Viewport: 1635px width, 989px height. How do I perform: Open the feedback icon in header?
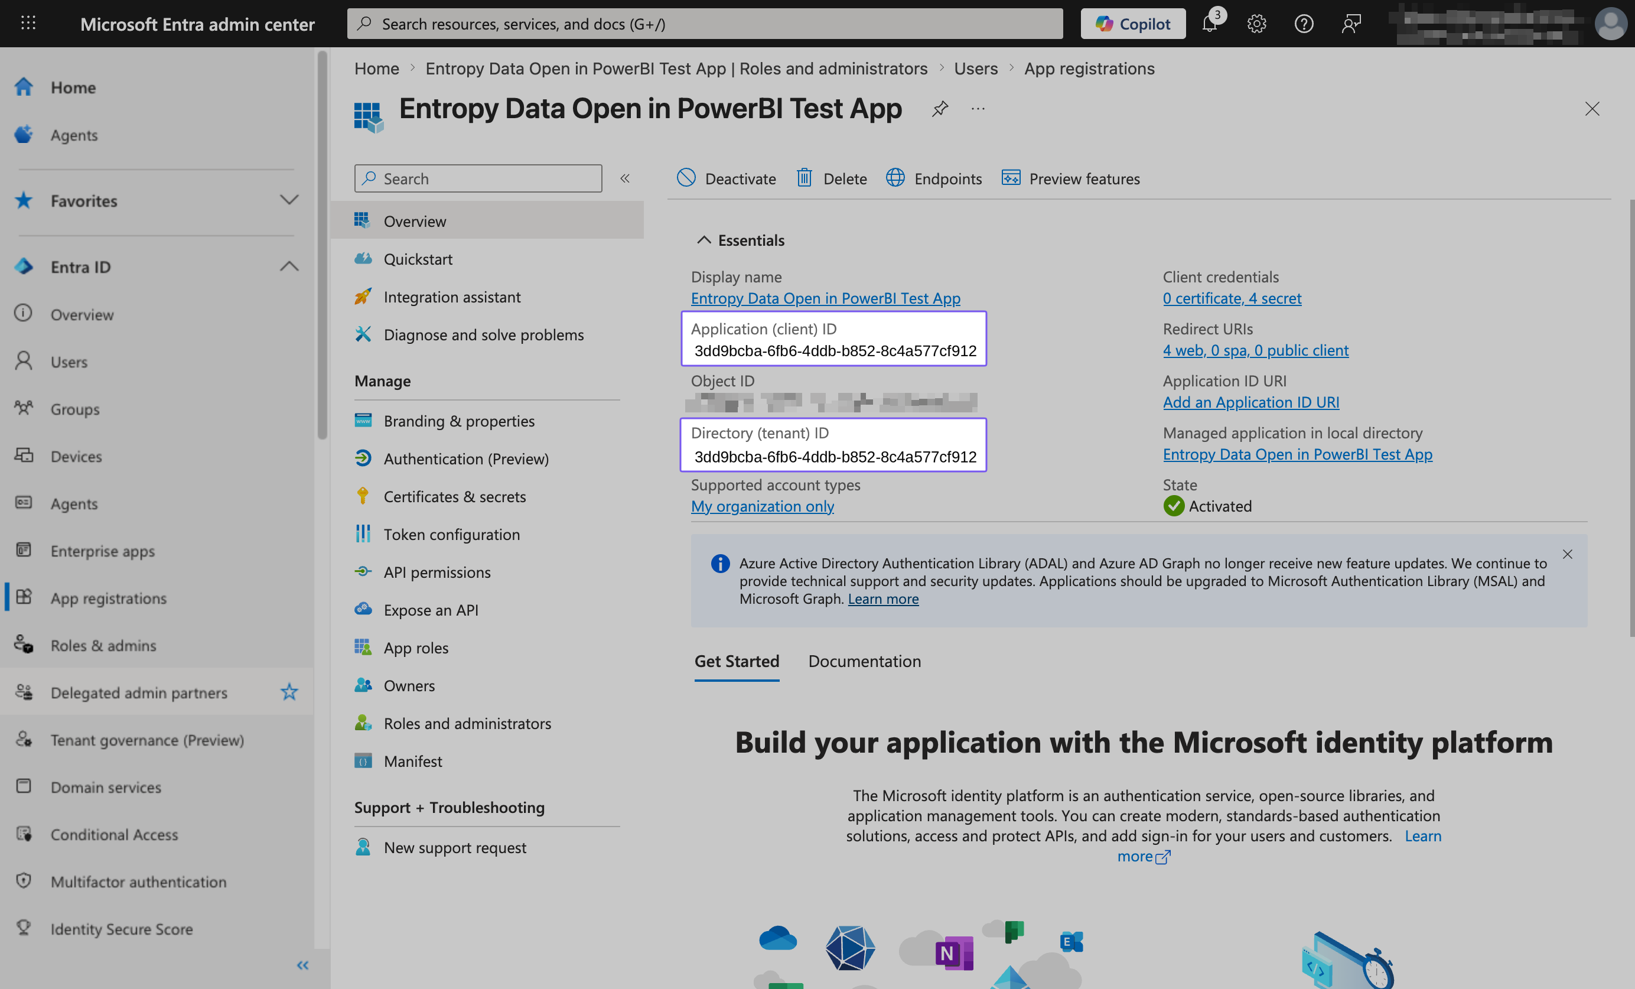(1351, 23)
